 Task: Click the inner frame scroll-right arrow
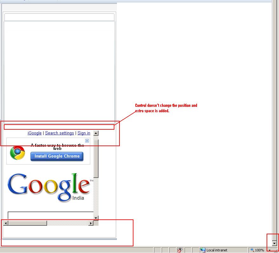tap(91, 223)
